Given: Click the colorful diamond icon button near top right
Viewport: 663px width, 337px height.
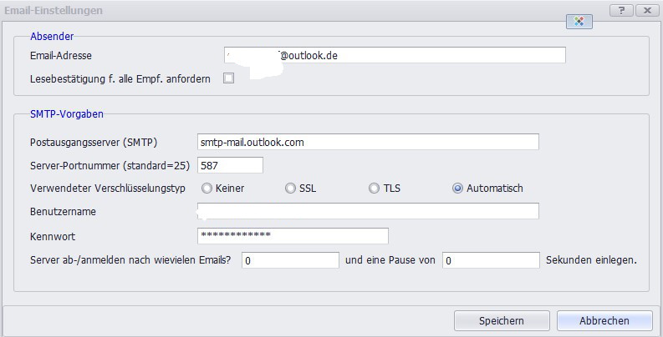Looking at the screenshot, I should click(x=579, y=22).
